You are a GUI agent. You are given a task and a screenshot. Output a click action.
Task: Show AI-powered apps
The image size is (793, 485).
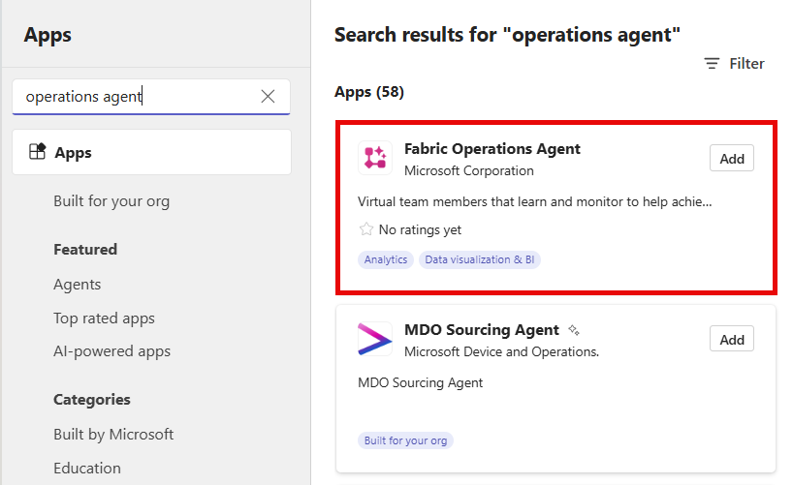(x=111, y=351)
